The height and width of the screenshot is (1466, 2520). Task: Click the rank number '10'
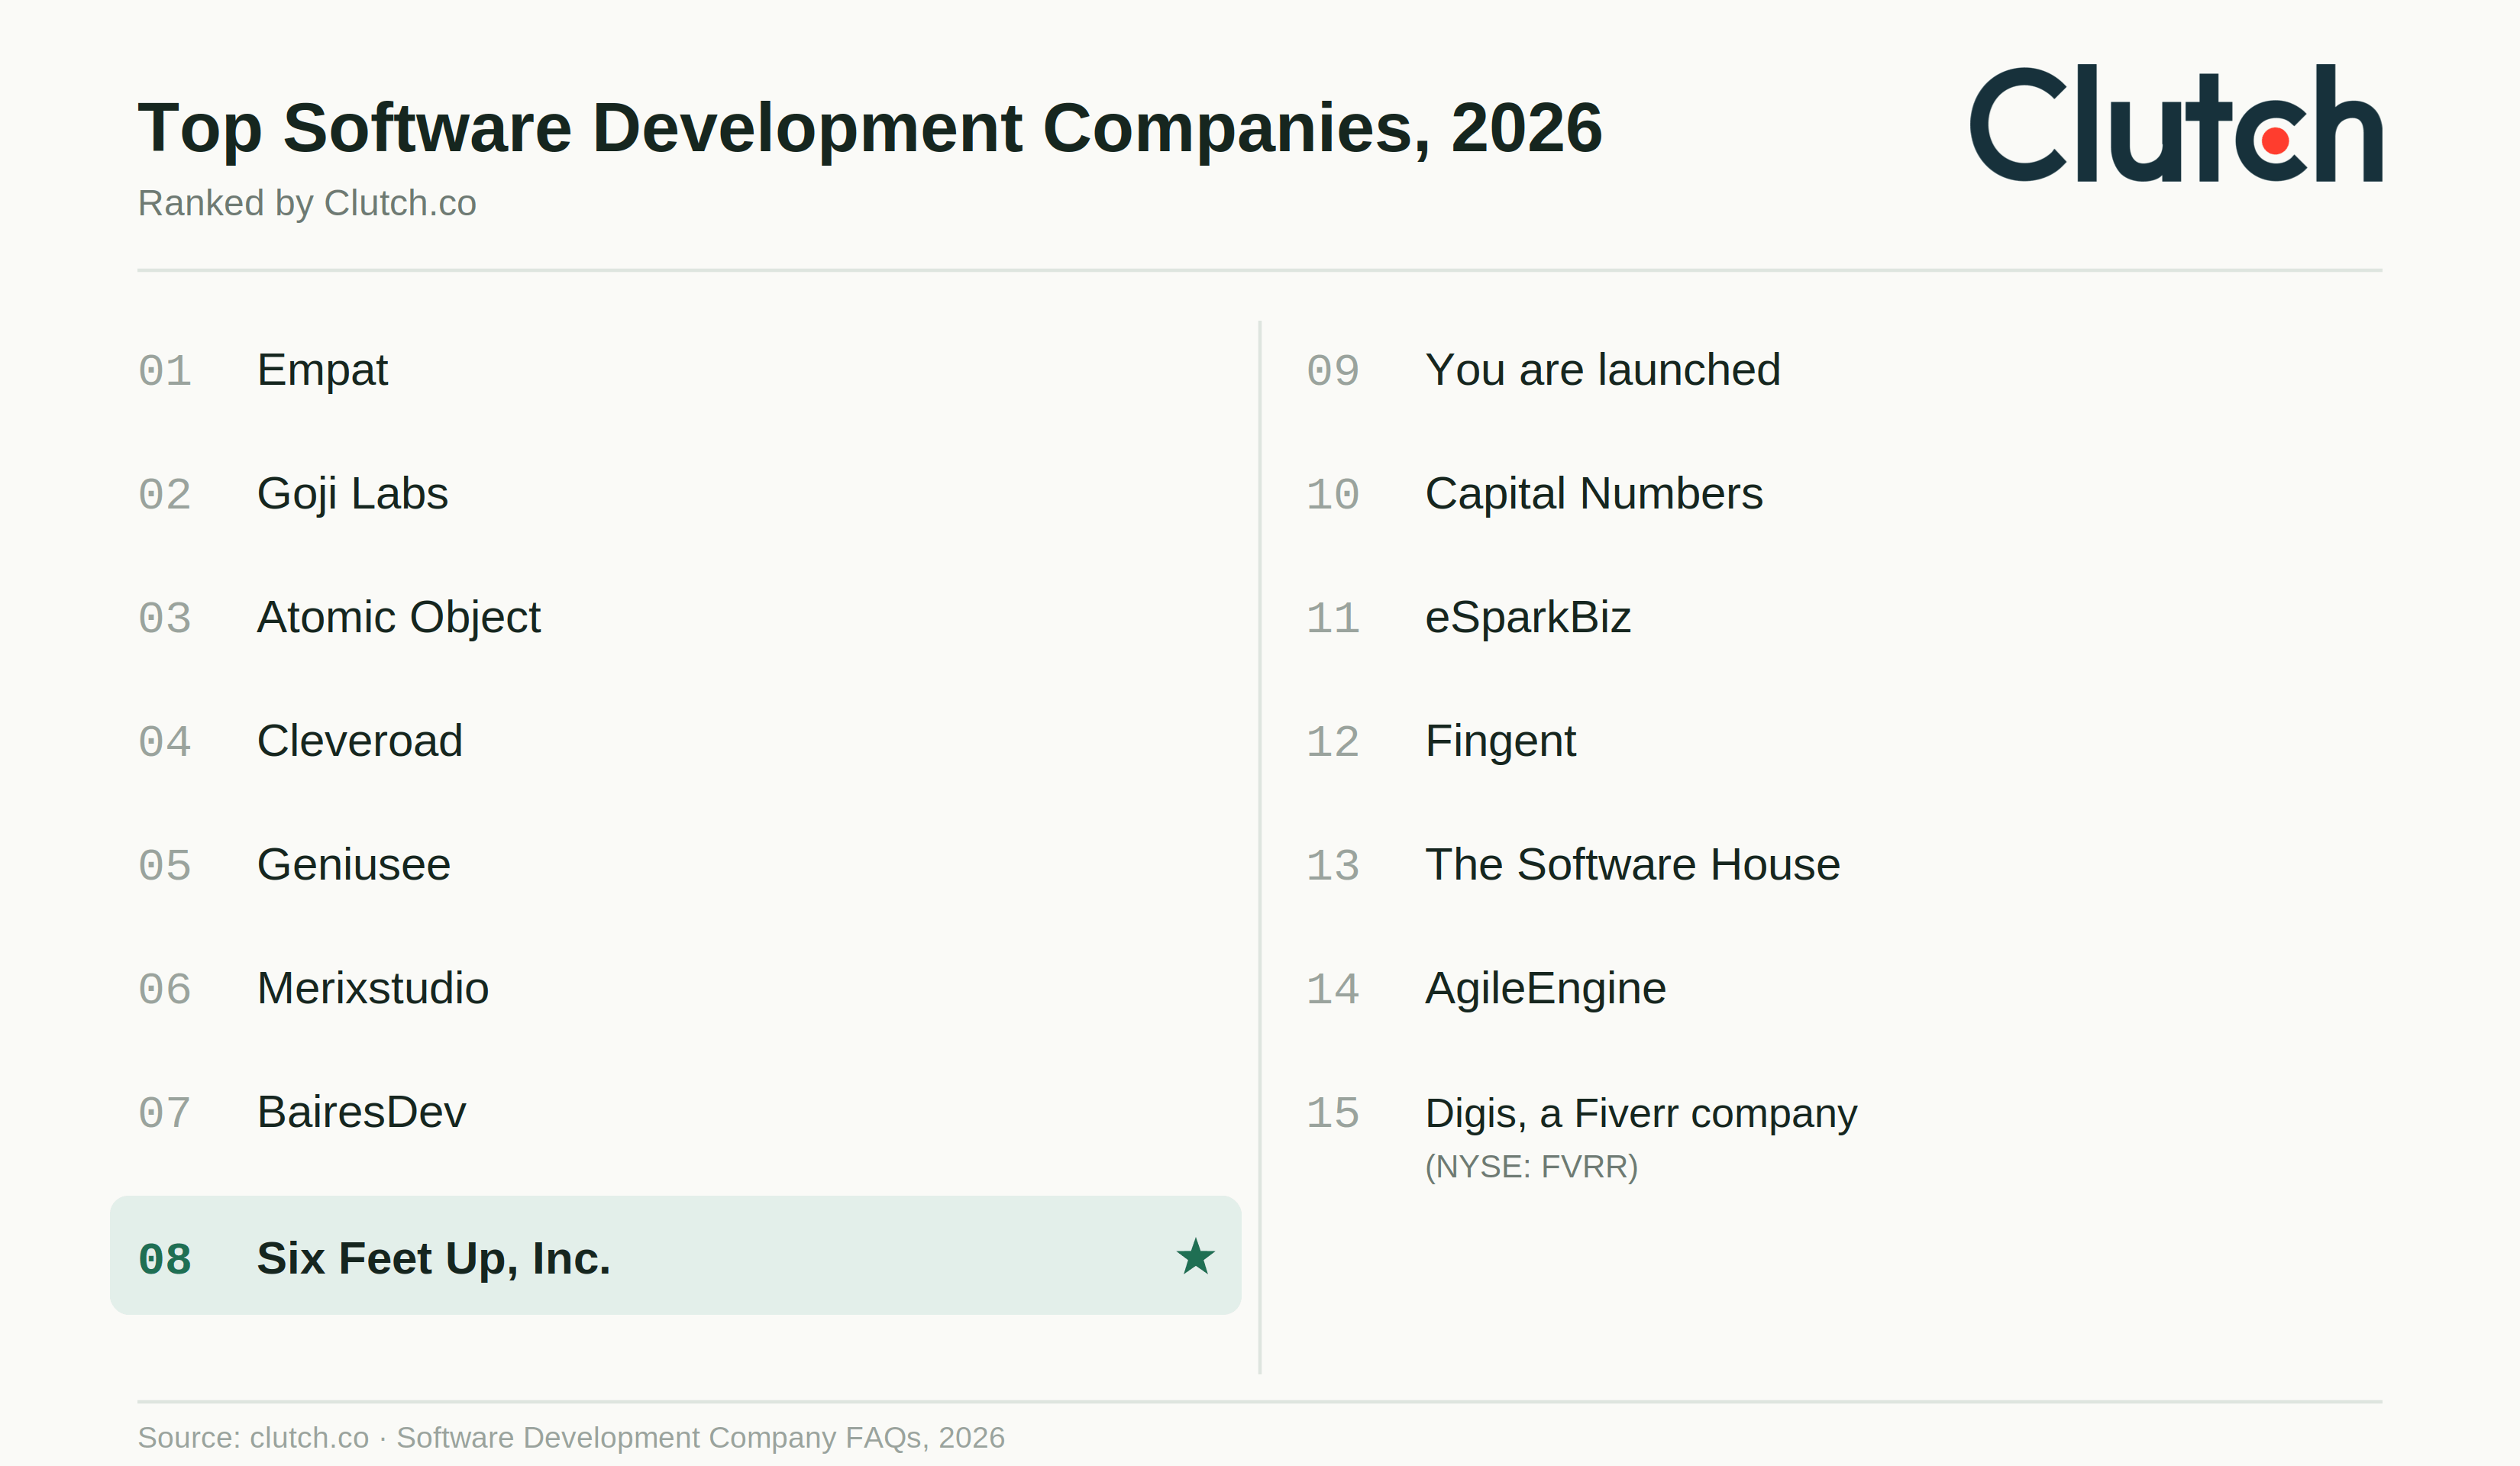point(1333,495)
